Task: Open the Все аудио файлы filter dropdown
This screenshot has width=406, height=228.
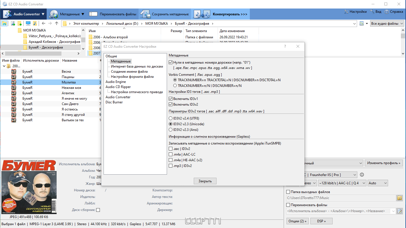Action: pos(387,24)
